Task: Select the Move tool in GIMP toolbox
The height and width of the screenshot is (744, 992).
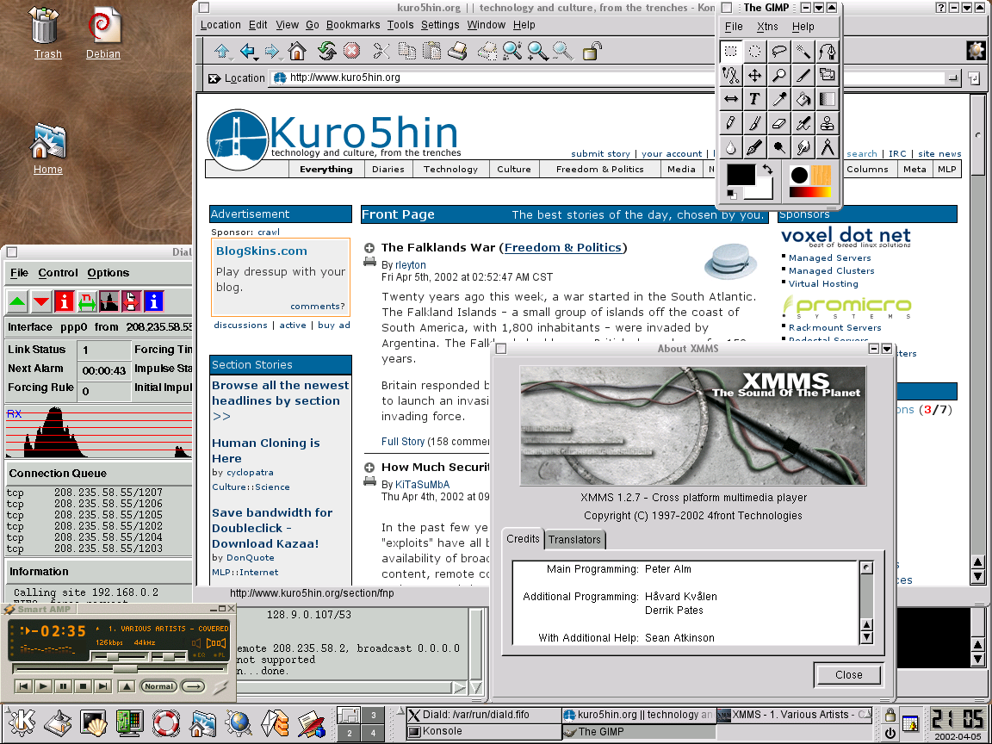Action: 754,75
